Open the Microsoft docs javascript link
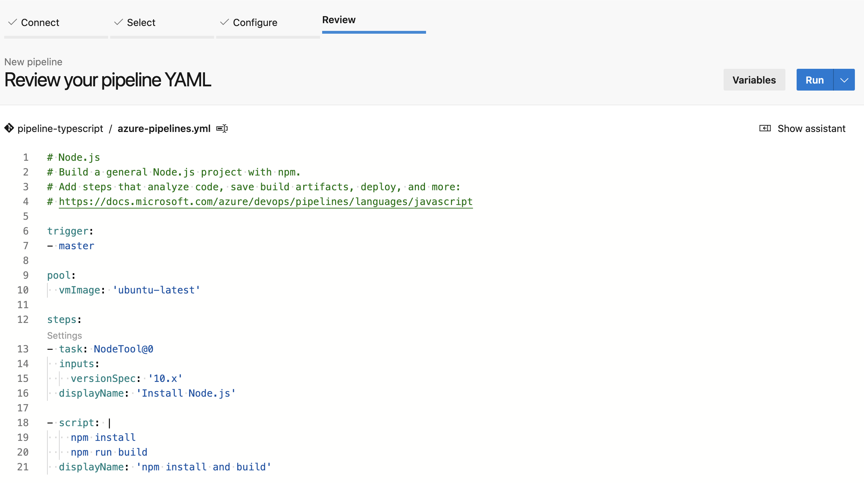This screenshot has width=864, height=483. (x=266, y=201)
